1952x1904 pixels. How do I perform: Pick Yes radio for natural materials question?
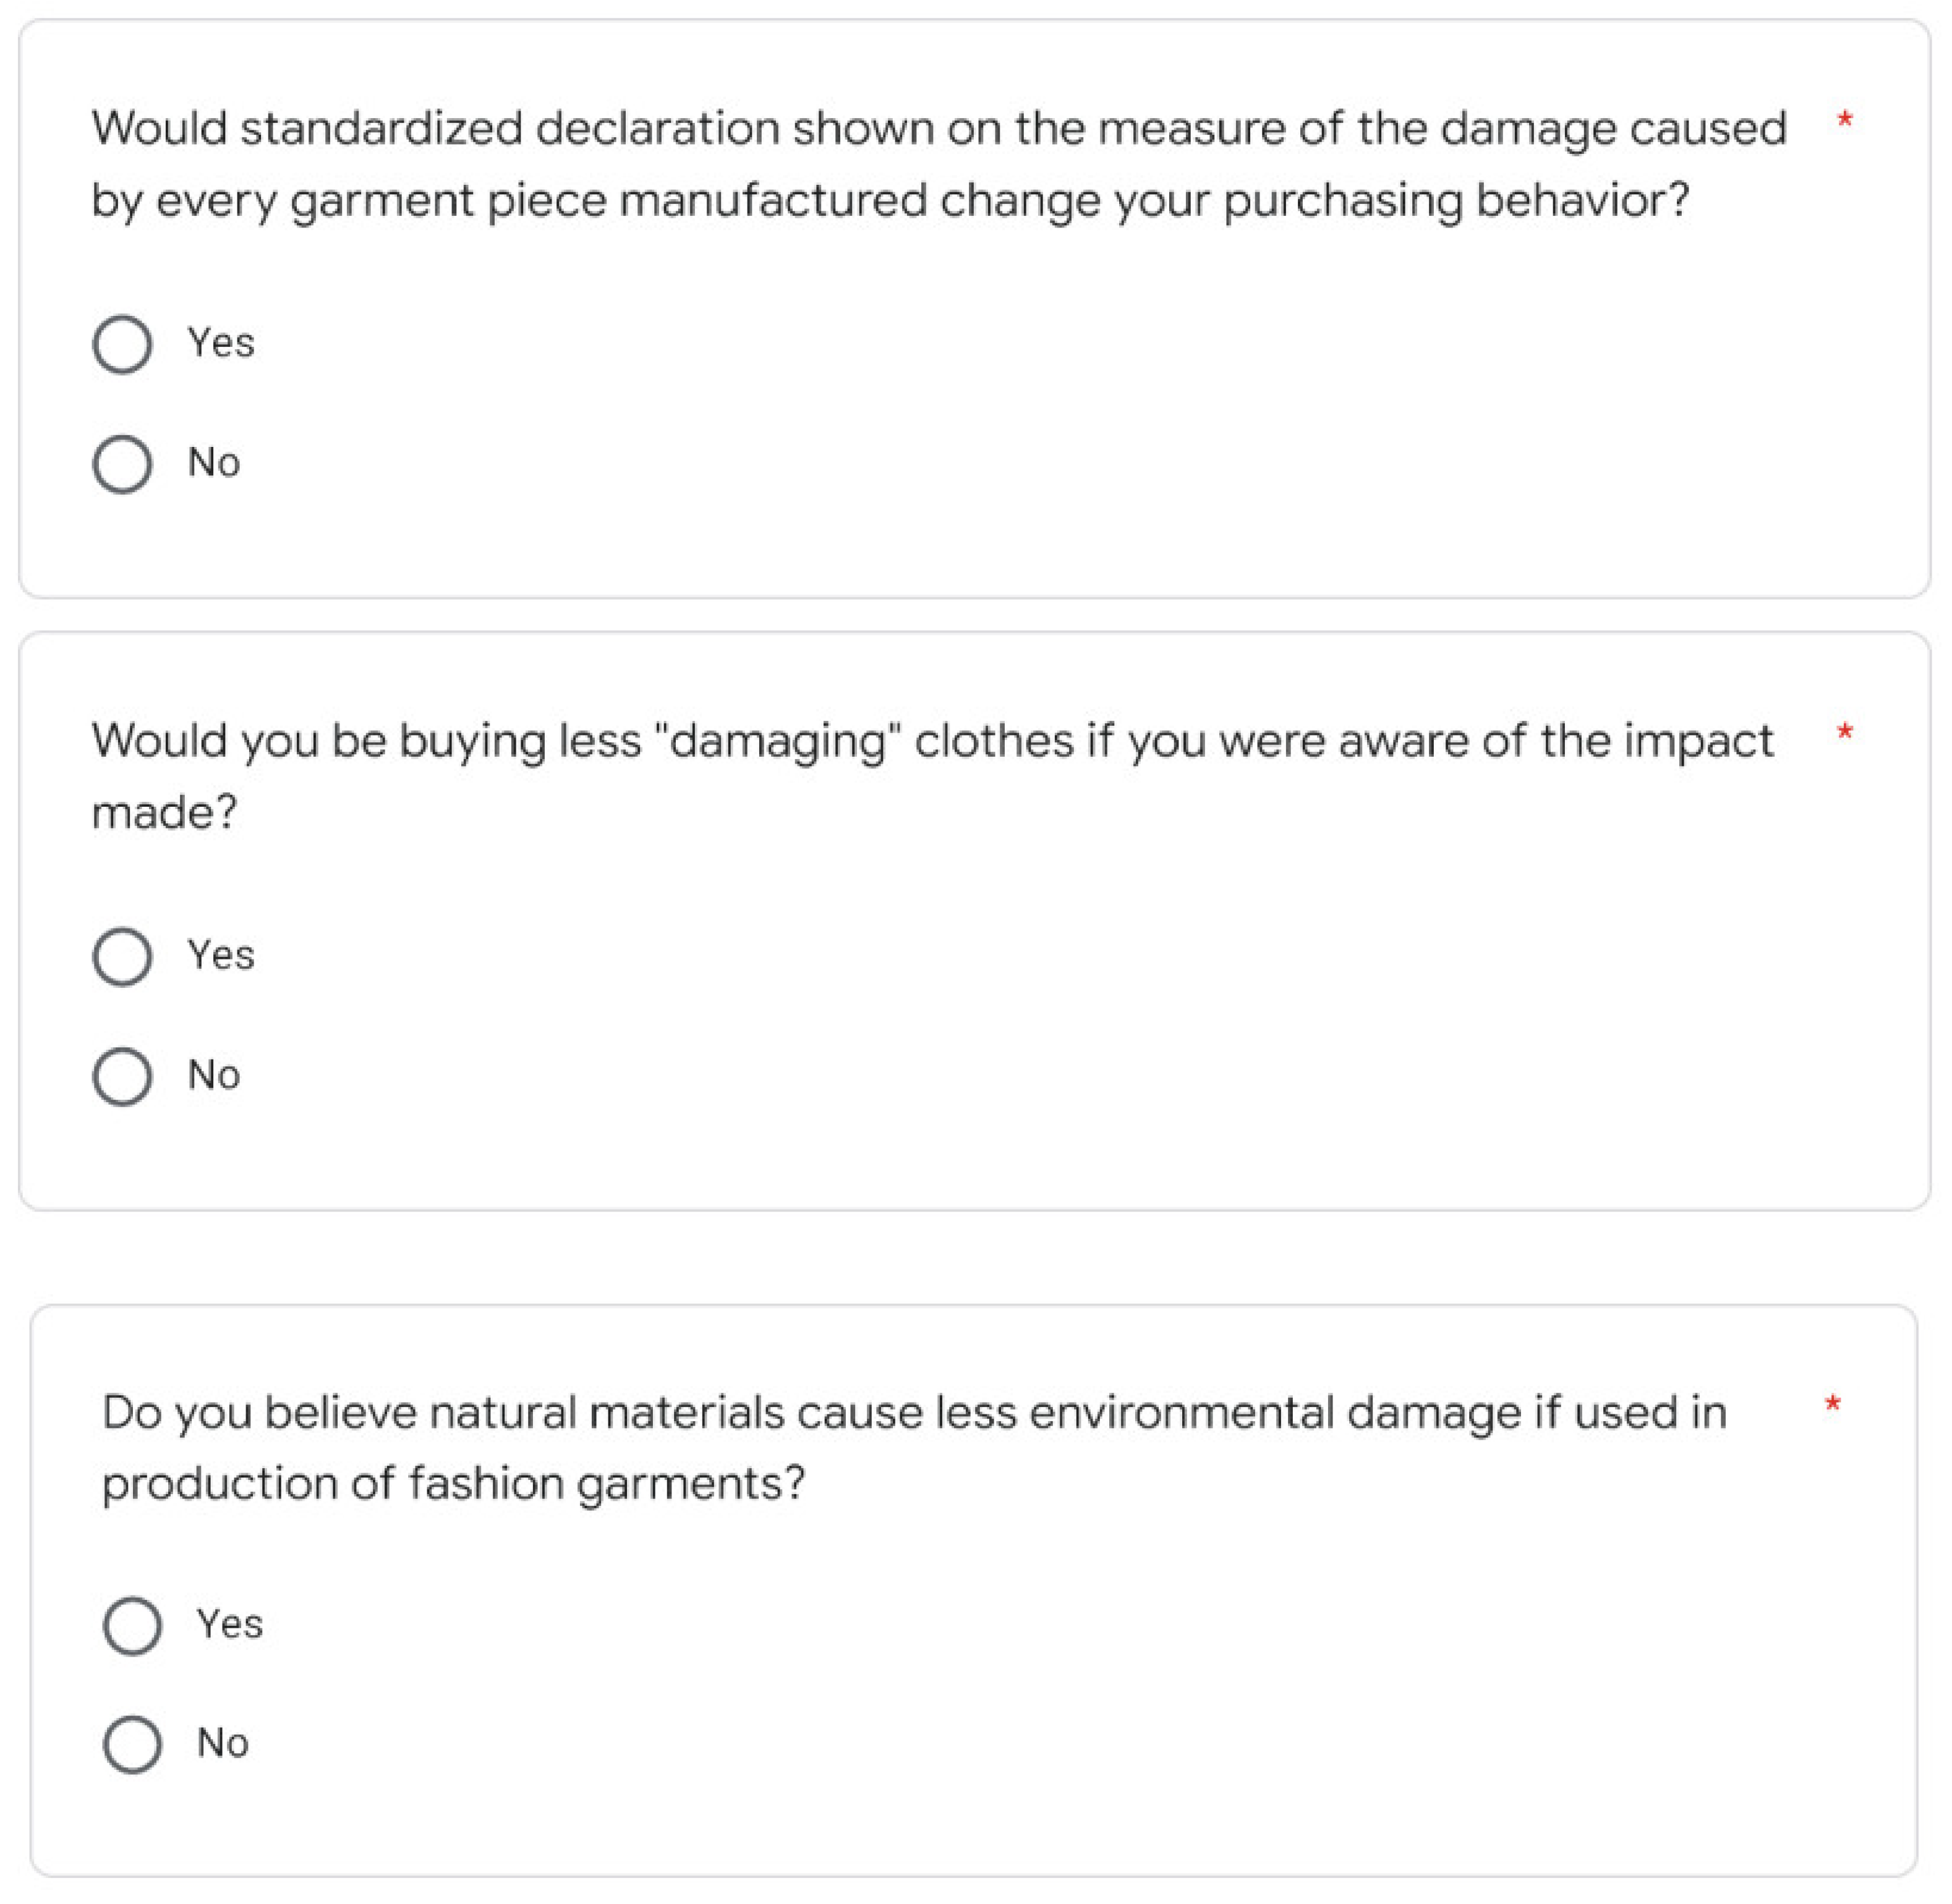click(x=132, y=1626)
